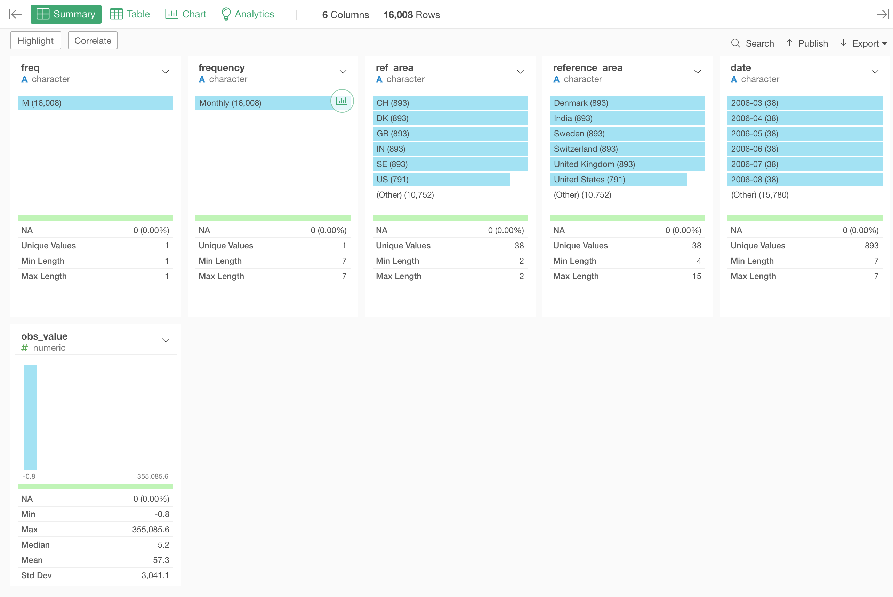The image size is (893, 597).
Task: Click the numeric hash icon under obs_value
Action: (x=25, y=348)
